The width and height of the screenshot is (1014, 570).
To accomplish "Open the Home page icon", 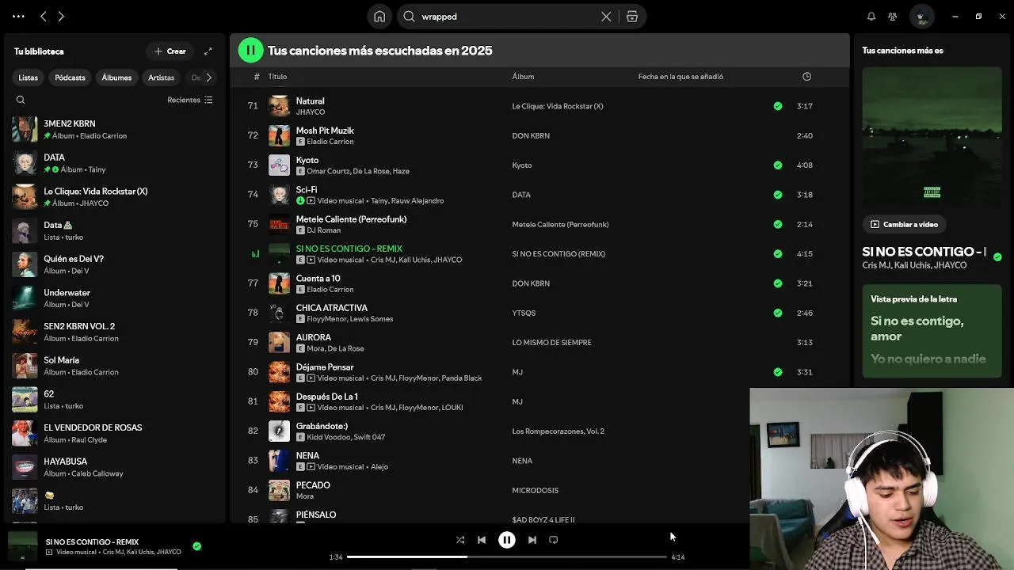I will tap(379, 16).
